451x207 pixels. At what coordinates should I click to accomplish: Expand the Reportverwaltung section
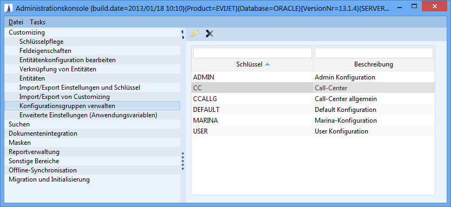pyautogui.click(x=92, y=152)
